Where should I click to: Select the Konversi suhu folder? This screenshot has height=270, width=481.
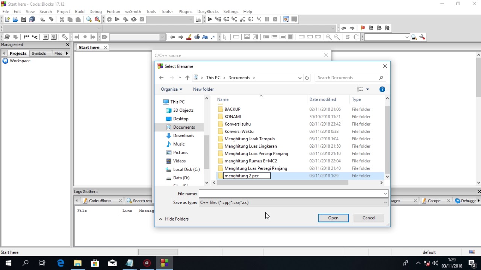coord(237,124)
